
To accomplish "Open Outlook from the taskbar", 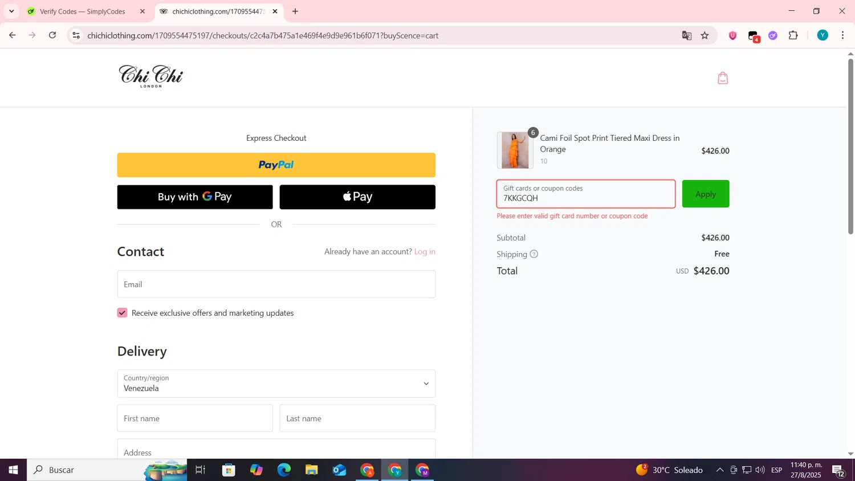I will [x=339, y=470].
